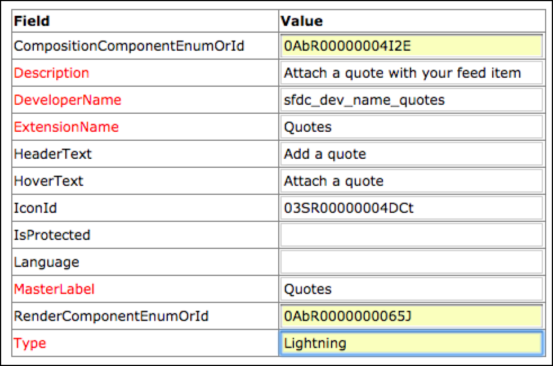Click into HoverText field 'Attach a quote'
553x366 pixels.
click(x=411, y=181)
